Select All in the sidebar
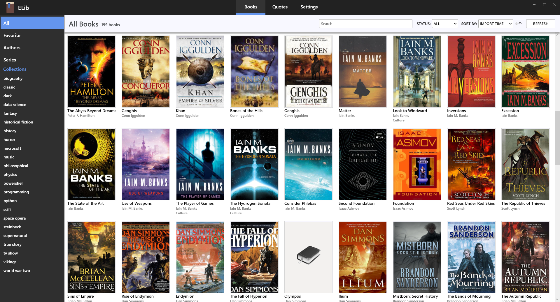The image size is (560, 302). point(32,23)
